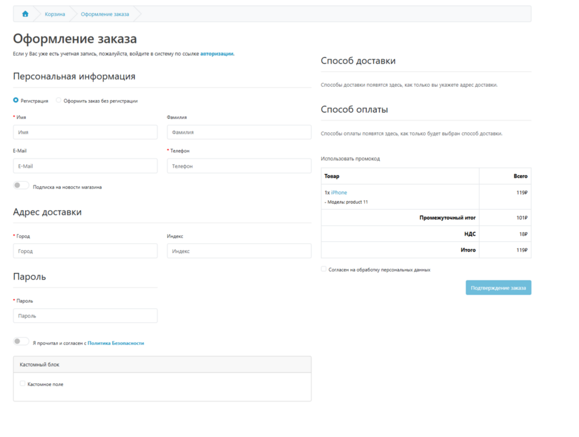Toggle the Подписка на новости магазина switch
The width and height of the screenshot is (579, 437).
tap(21, 185)
